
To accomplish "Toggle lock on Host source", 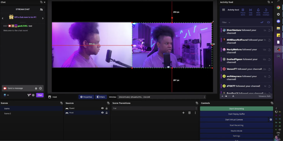I will click(x=106, y=113).
